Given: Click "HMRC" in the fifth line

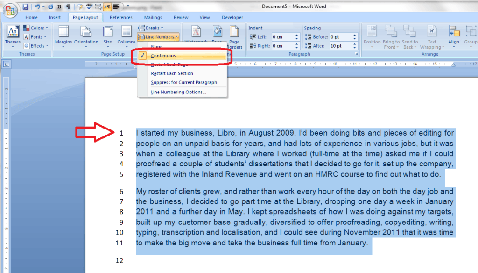Looking at the screenshot, I should point(326,174).
